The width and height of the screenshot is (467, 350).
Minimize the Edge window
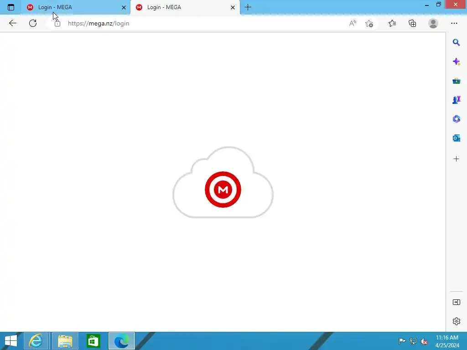click(x=427, y=5)
